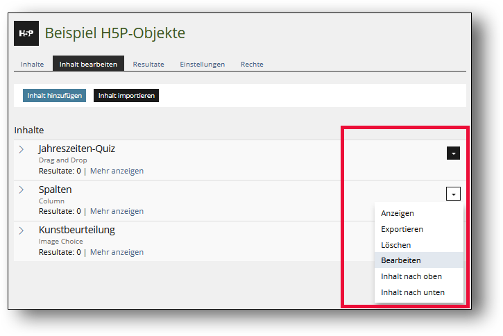Select Inhalt nach unten menu entry
The width and height of the screenshot is (503, 336).
412,292
